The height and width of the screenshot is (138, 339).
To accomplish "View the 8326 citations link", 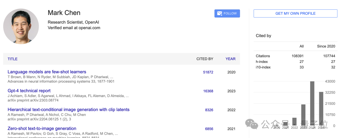I will pos(209,110).
